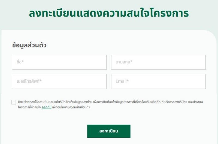
Task: Click the เพื่อดูนโยบายความเป็นส่วนตัว text after the link
Action: pyautogui.click(x=71, y=107)
